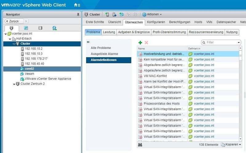Switch to the Konfigurieren tab
246x153 pixels.
click(x=156, y=22)
